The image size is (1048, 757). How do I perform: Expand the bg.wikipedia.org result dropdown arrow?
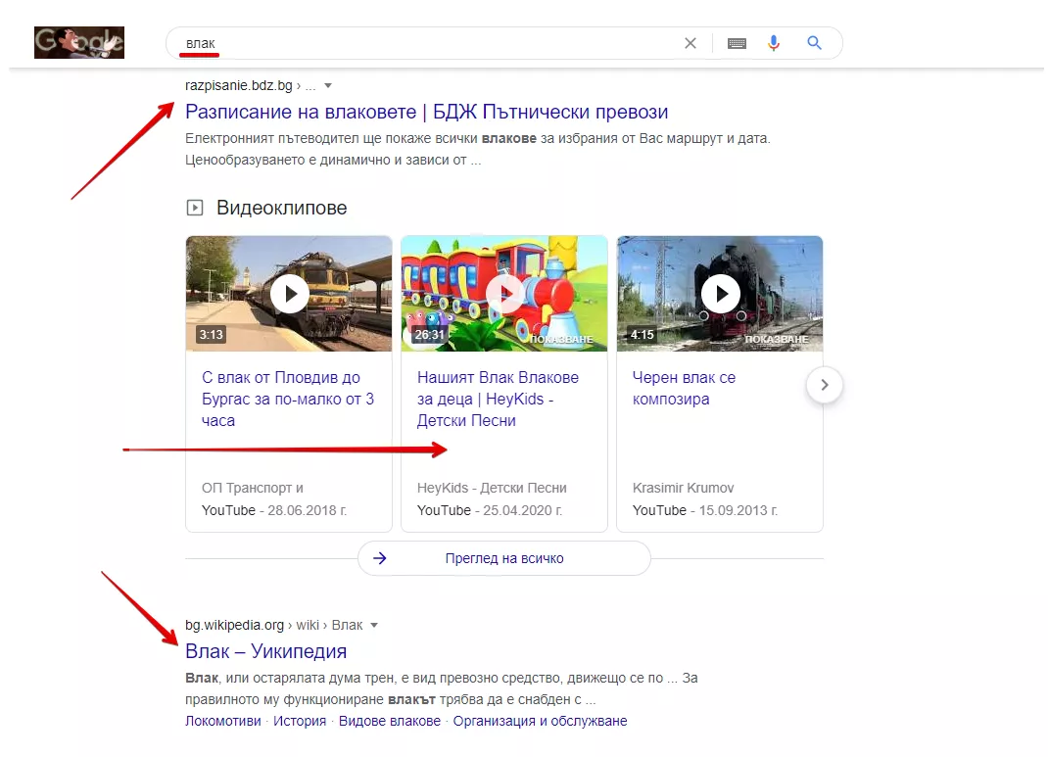click(x=374, y=626)
